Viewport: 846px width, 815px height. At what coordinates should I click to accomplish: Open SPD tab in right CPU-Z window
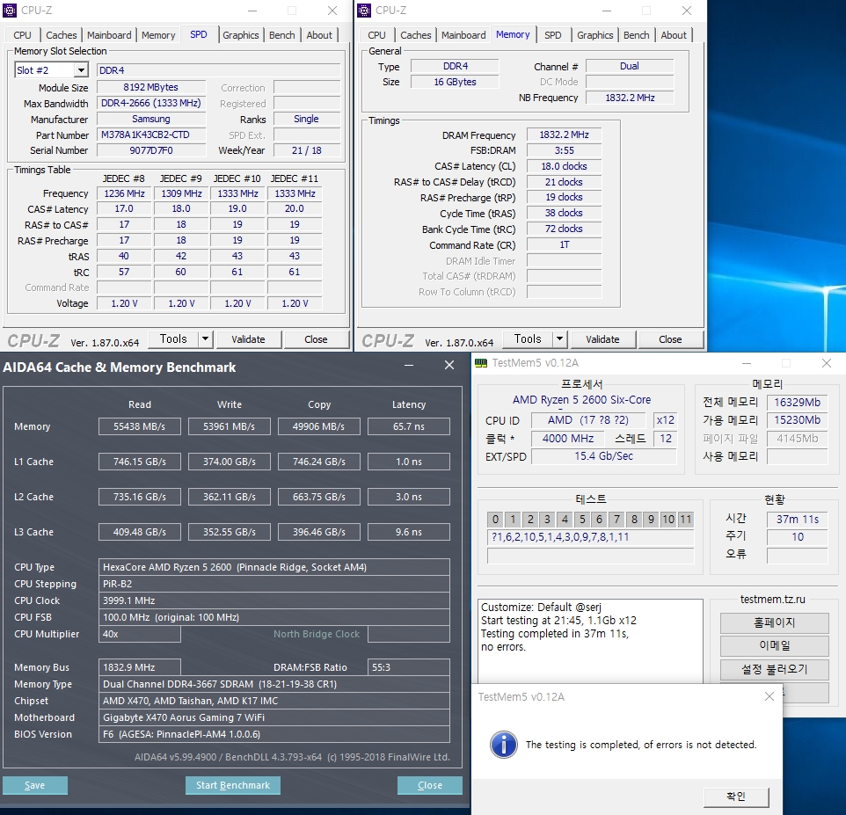552,35
